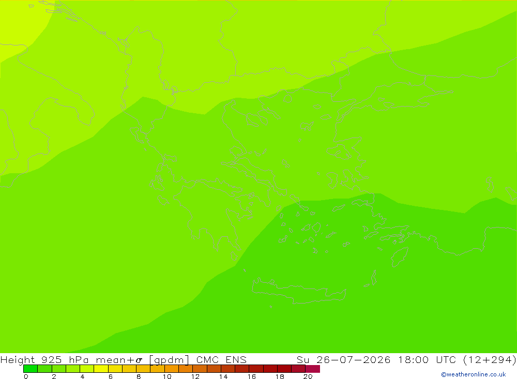
Task: Click the "4" scale label
Action: tap(82, 376)
